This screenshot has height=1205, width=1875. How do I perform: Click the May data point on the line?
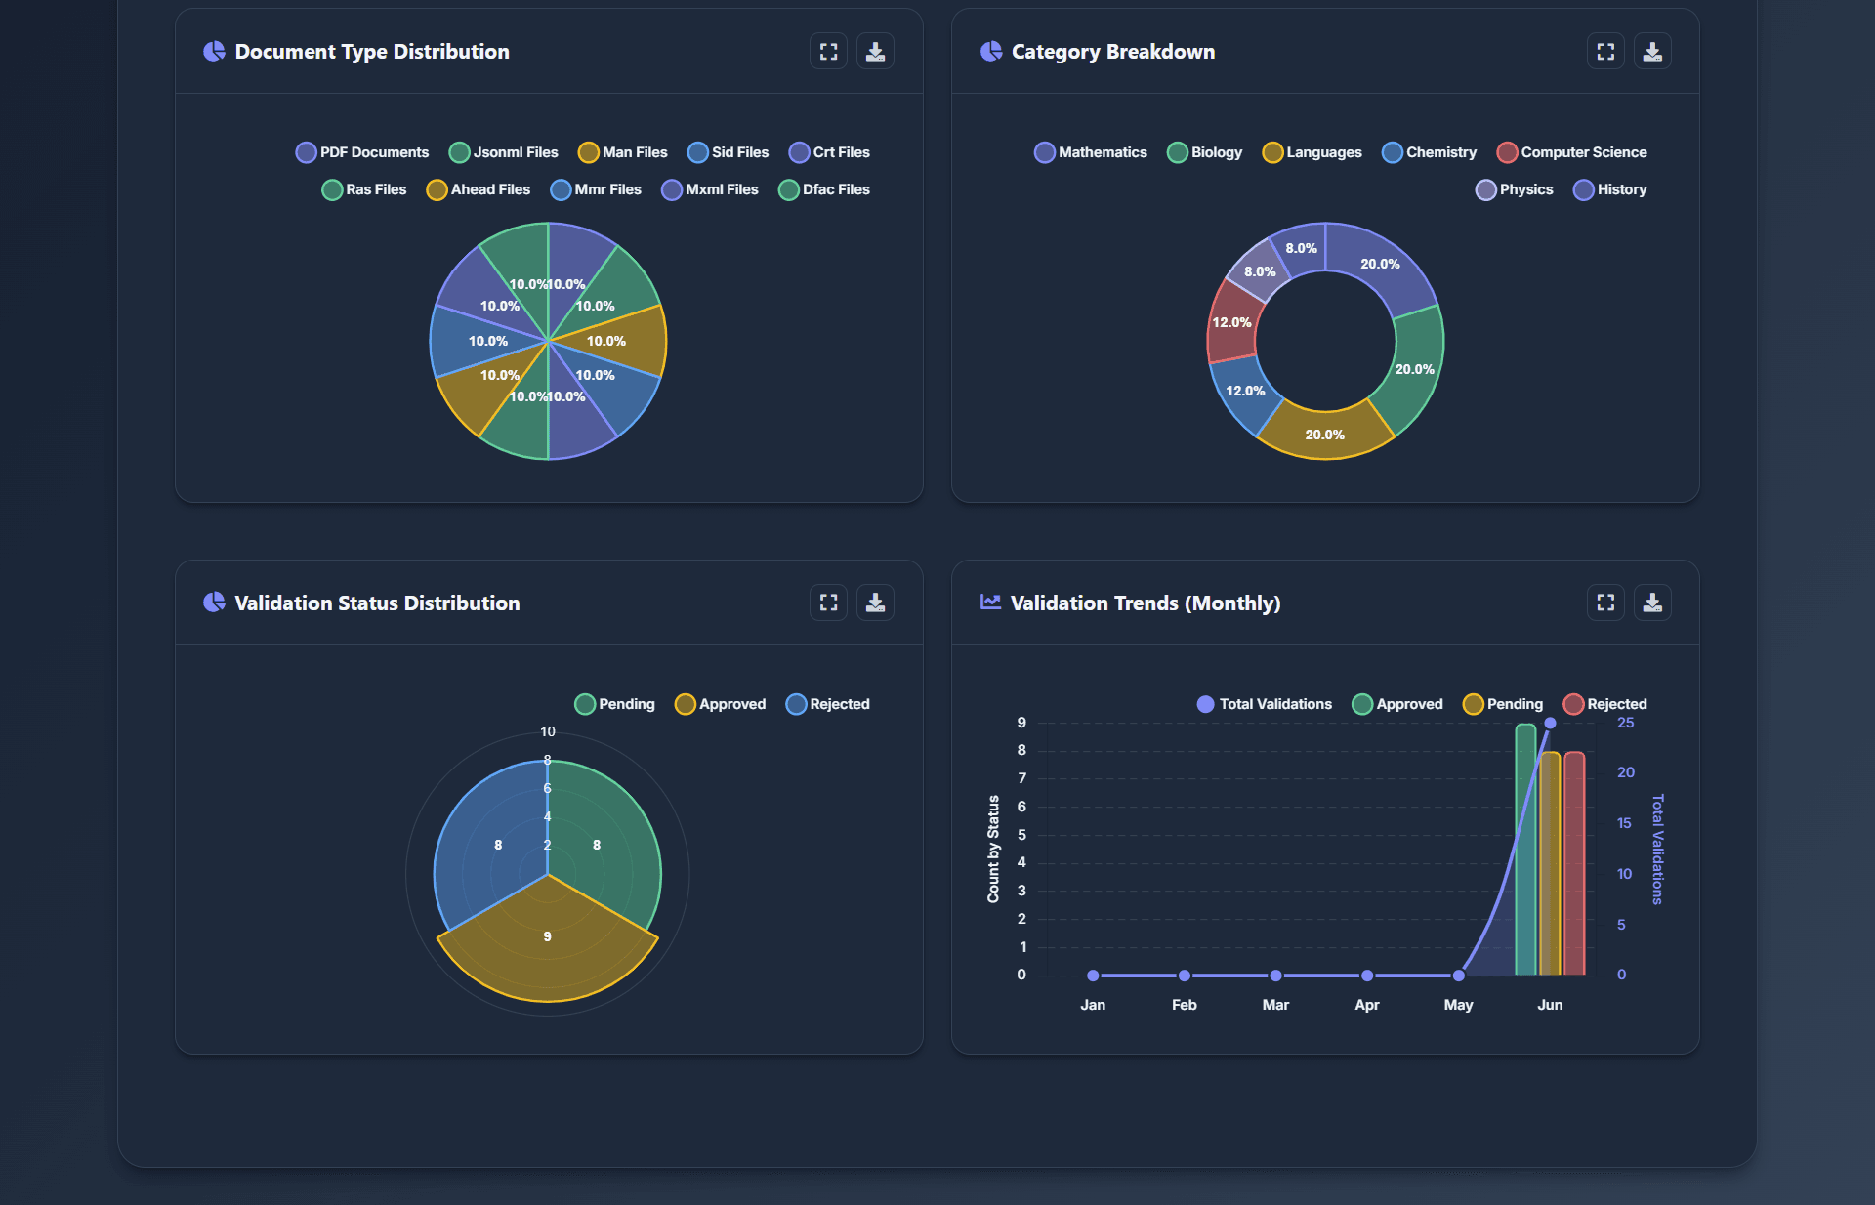[1459, 976]
